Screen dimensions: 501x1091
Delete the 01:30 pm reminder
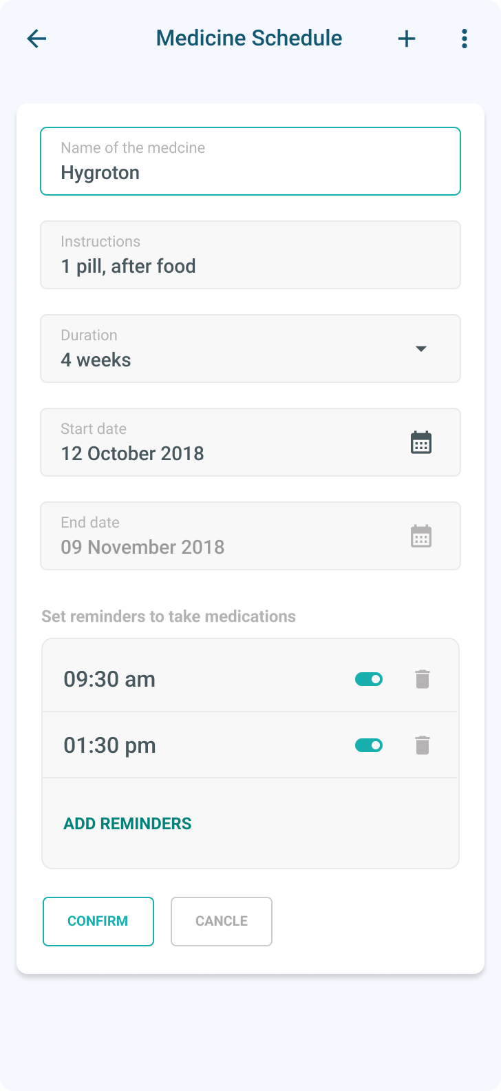[423, 745]
